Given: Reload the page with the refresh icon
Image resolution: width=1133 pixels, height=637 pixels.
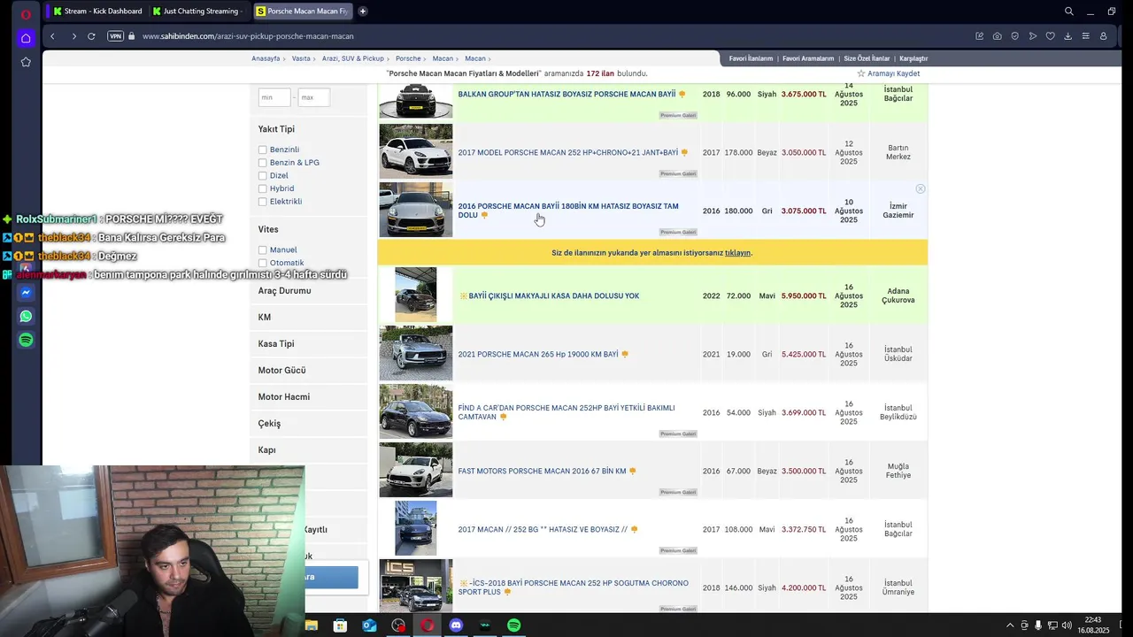Looking at the screenshot, I should click(x=91, y=36).
